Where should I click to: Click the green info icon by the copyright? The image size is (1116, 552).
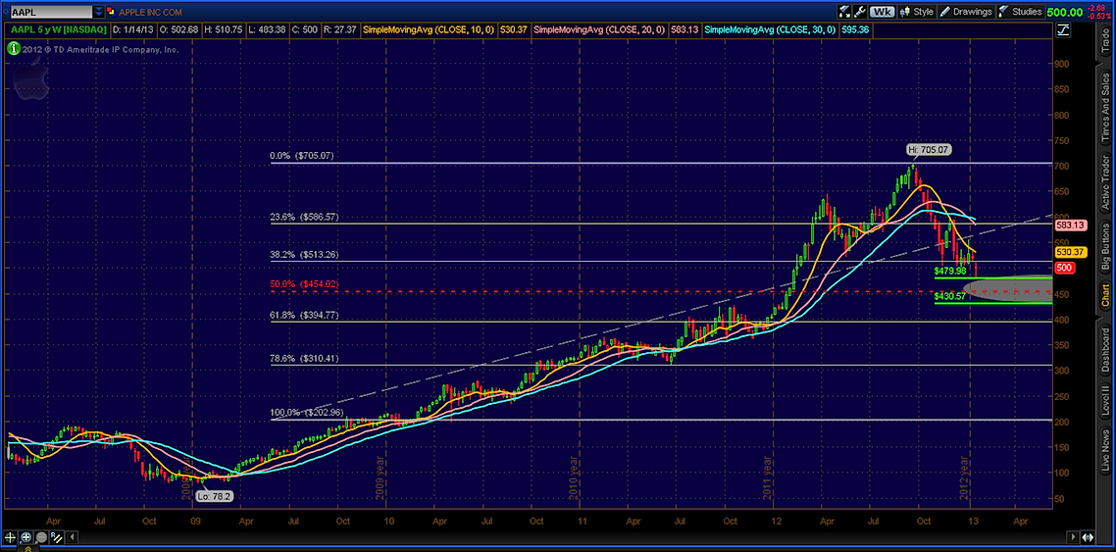click(13, 49)
